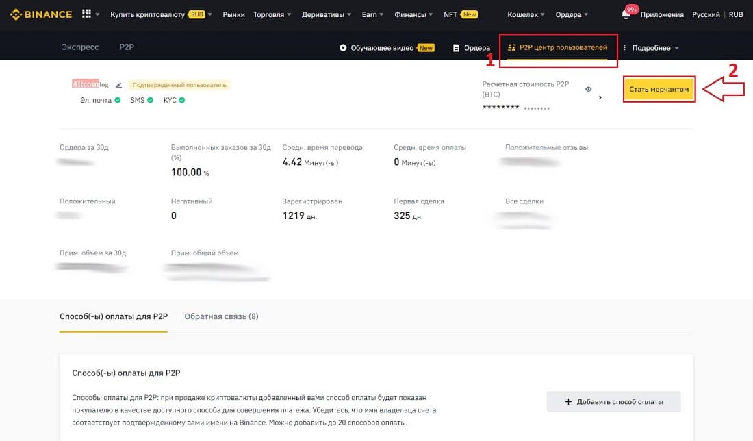Click the 100.00 % completed orders value
Screen dimensions: 753x441
click(190, 173)
